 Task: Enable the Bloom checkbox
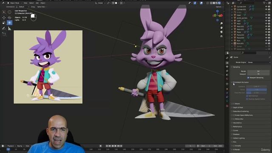click(x=234, y=104)
